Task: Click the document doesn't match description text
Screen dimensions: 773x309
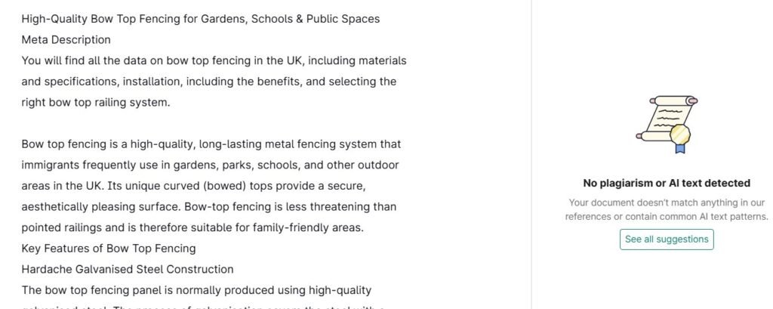Action: point(667,209)
